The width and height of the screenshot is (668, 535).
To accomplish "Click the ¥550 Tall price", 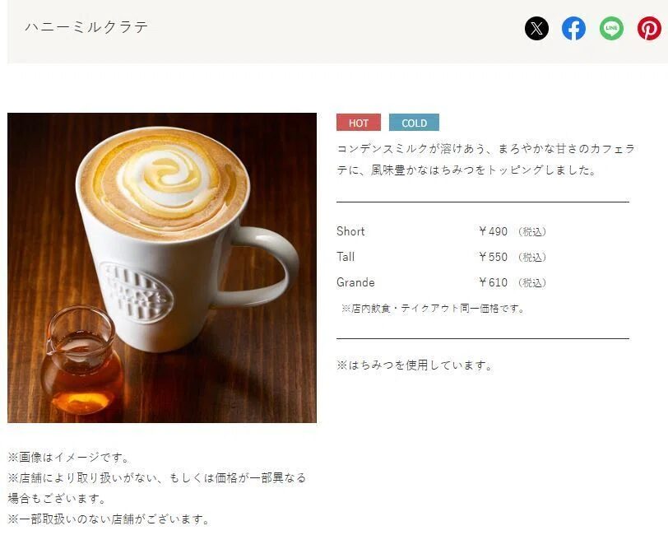I will [493, 257].
